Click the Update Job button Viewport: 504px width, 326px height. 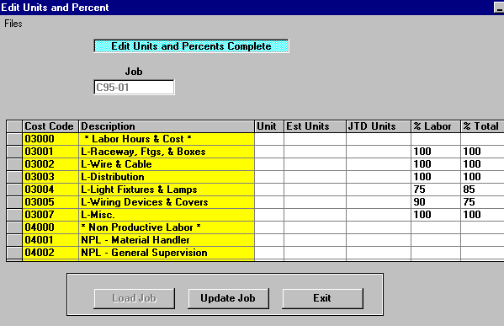click(x=228, y=298)
